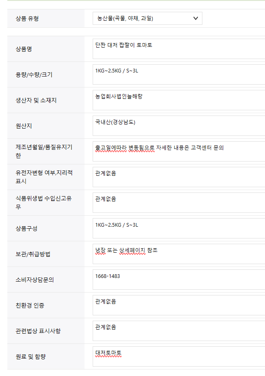Screen dimensions: 265x376
Task: Click the 식품위생법 수입신고유무 input field
Action: pos(179,203)
